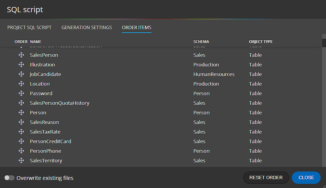The width and height of the screenshot is (326, 188).
Task: Switch to the Project SQL Script tab
Action: (x=29, y=28)
